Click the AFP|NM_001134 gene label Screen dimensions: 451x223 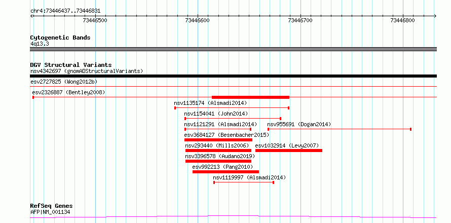pos(50,212)
